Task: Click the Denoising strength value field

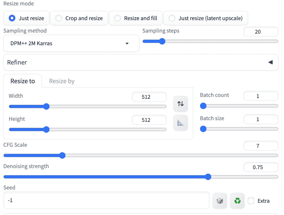Action: pos(261,167)
